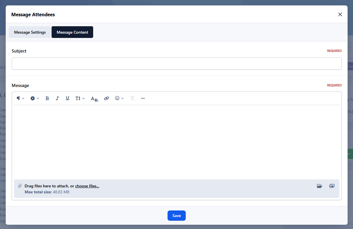Toggle italic formatting in the message editor
Screen dimensions: 353x229
click(x=57, y=98)
